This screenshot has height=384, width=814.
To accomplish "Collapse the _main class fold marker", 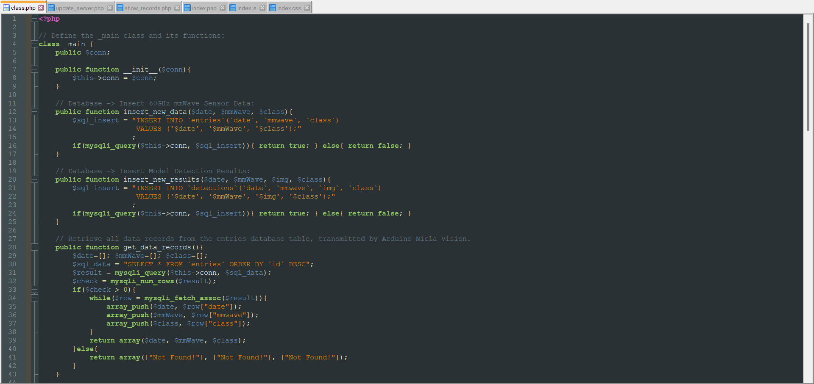I will click(34, 44).
